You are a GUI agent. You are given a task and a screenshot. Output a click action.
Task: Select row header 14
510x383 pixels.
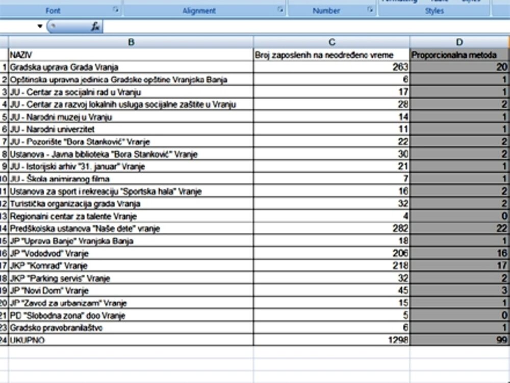(4, 229)
